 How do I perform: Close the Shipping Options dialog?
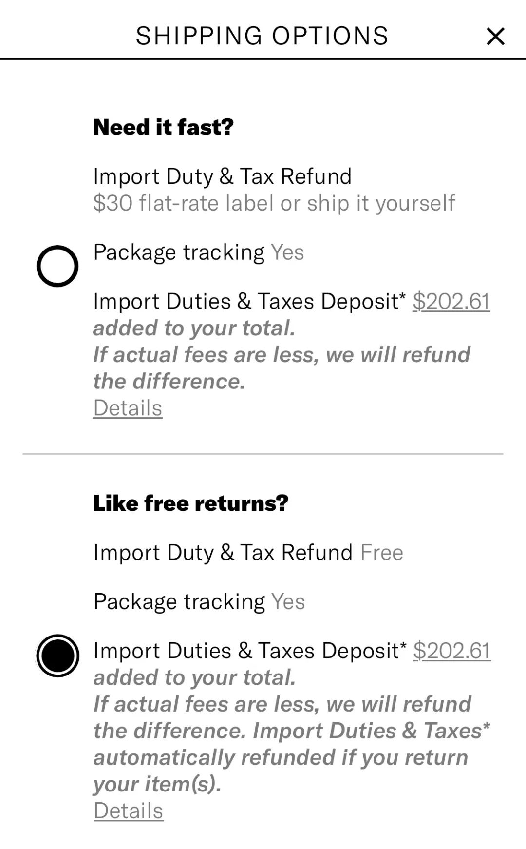[x=495, y=36]
